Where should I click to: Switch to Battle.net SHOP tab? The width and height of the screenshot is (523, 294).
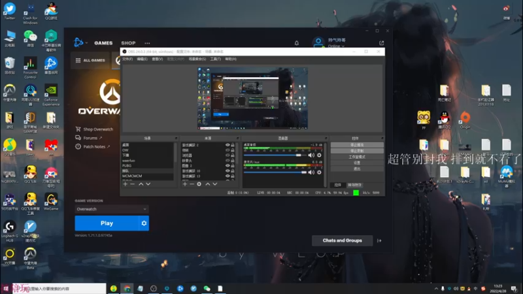pyautogui.click(x=128, y=43)
